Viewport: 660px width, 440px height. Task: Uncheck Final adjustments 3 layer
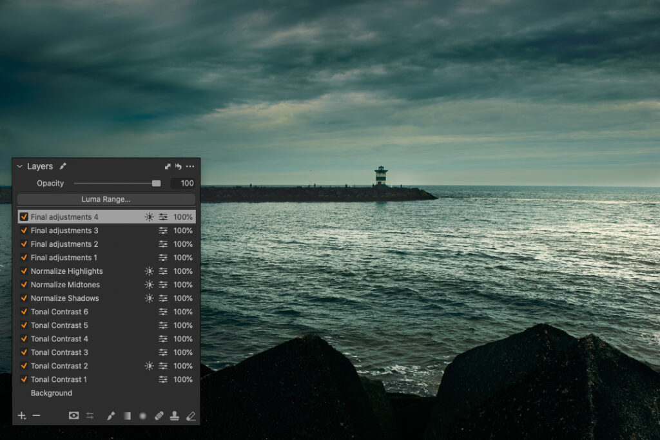[x=24, y=231]
